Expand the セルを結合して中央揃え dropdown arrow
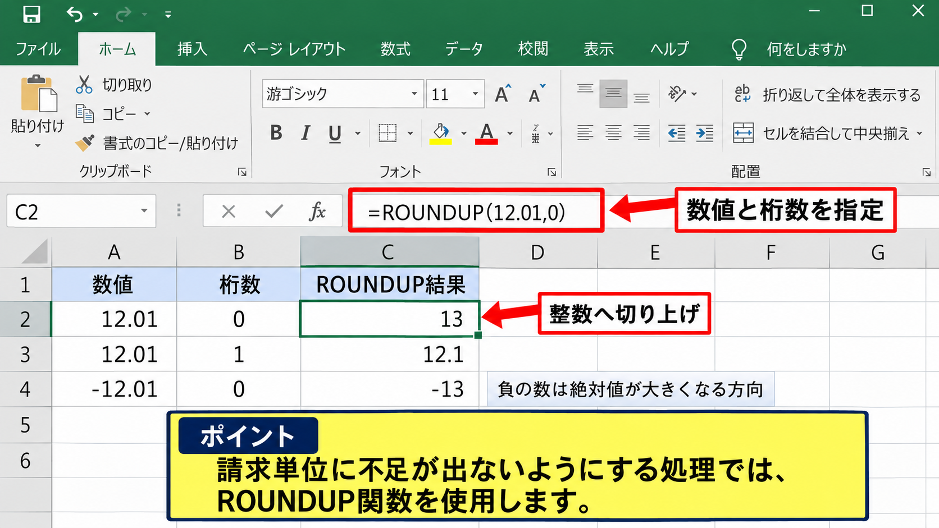 919,134
